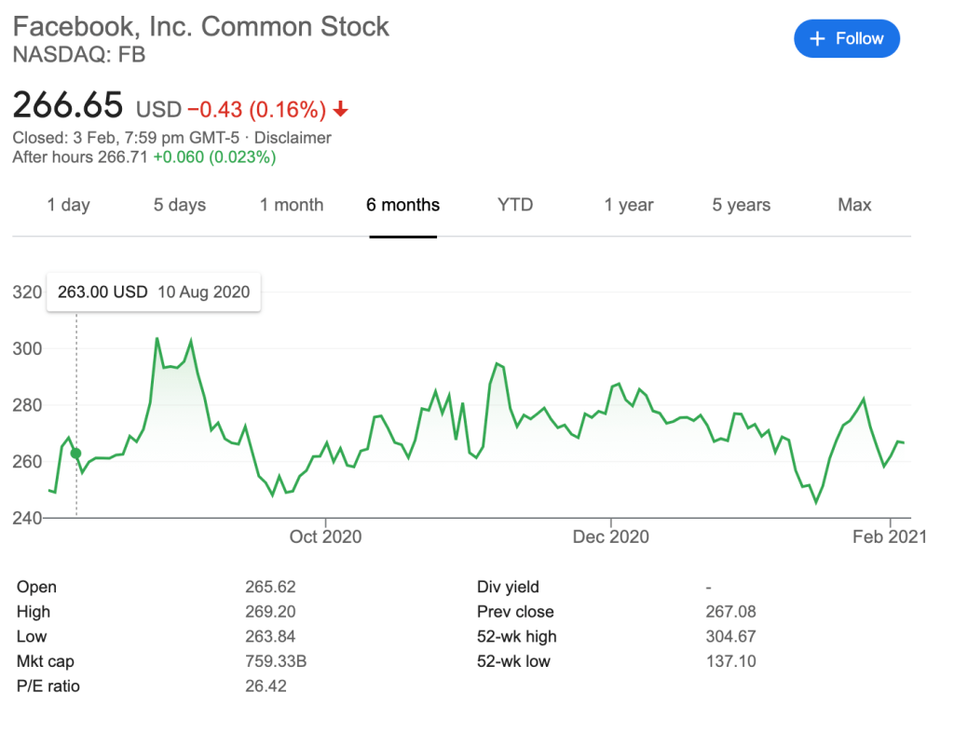Screen dimensions: 954x733
Task: Select the 6 months tab
Action: tap(402, 205)
